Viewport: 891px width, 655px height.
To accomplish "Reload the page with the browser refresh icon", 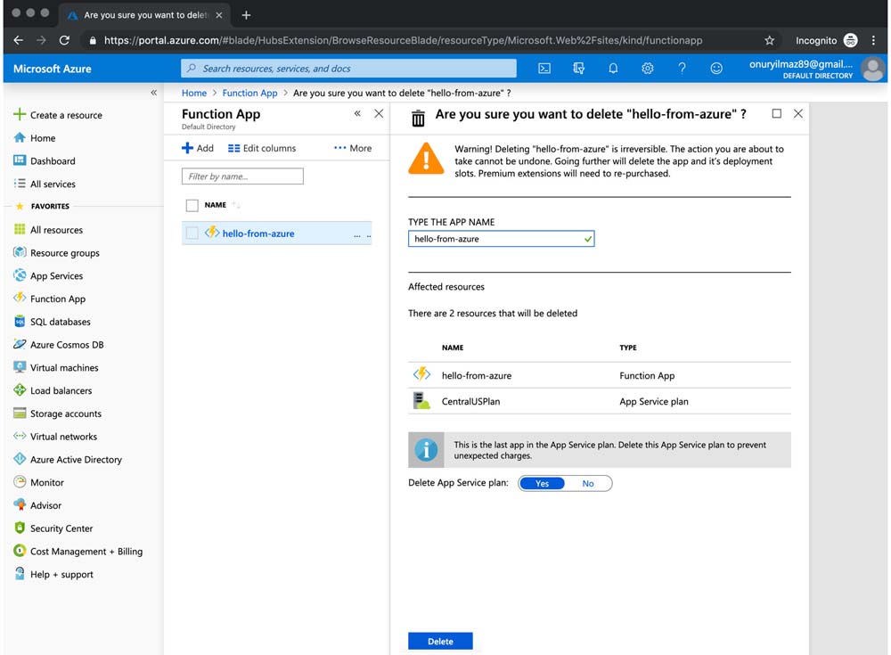I will (x=64, y=40).
